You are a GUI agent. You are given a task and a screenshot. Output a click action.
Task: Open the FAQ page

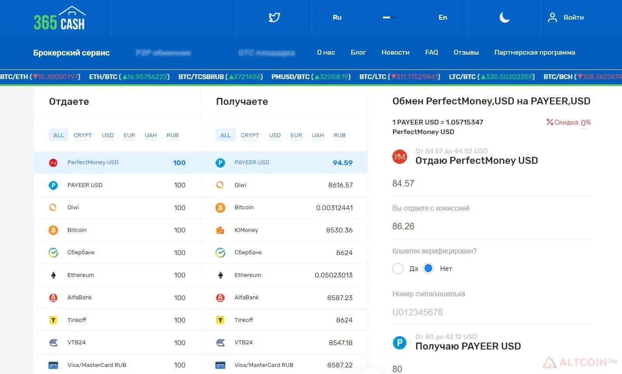click(432, 52)
